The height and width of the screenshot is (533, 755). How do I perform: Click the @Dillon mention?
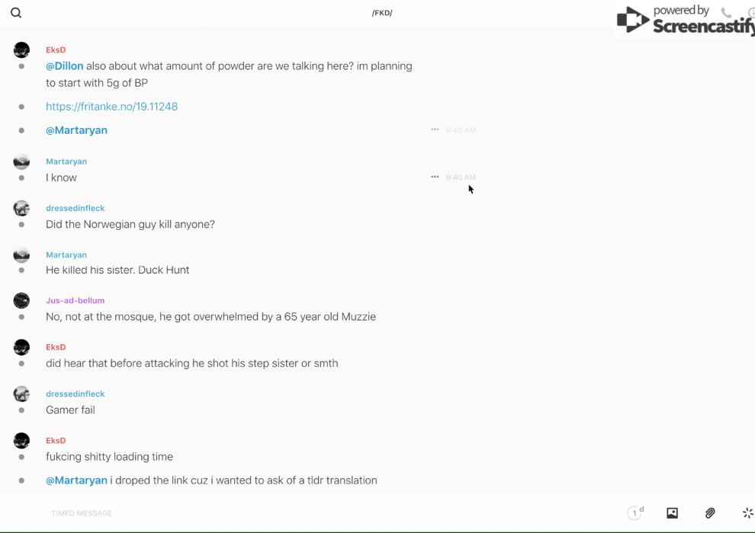pyautogui.click(x=65, y=66)
